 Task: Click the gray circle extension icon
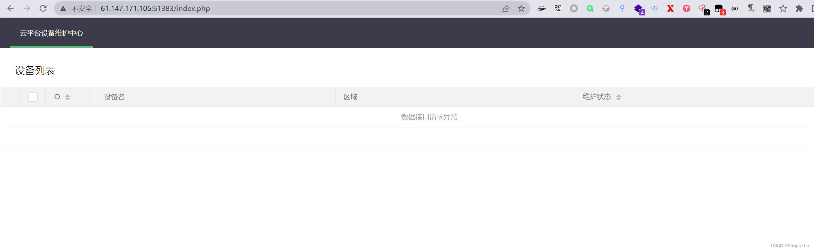[574, 8]
